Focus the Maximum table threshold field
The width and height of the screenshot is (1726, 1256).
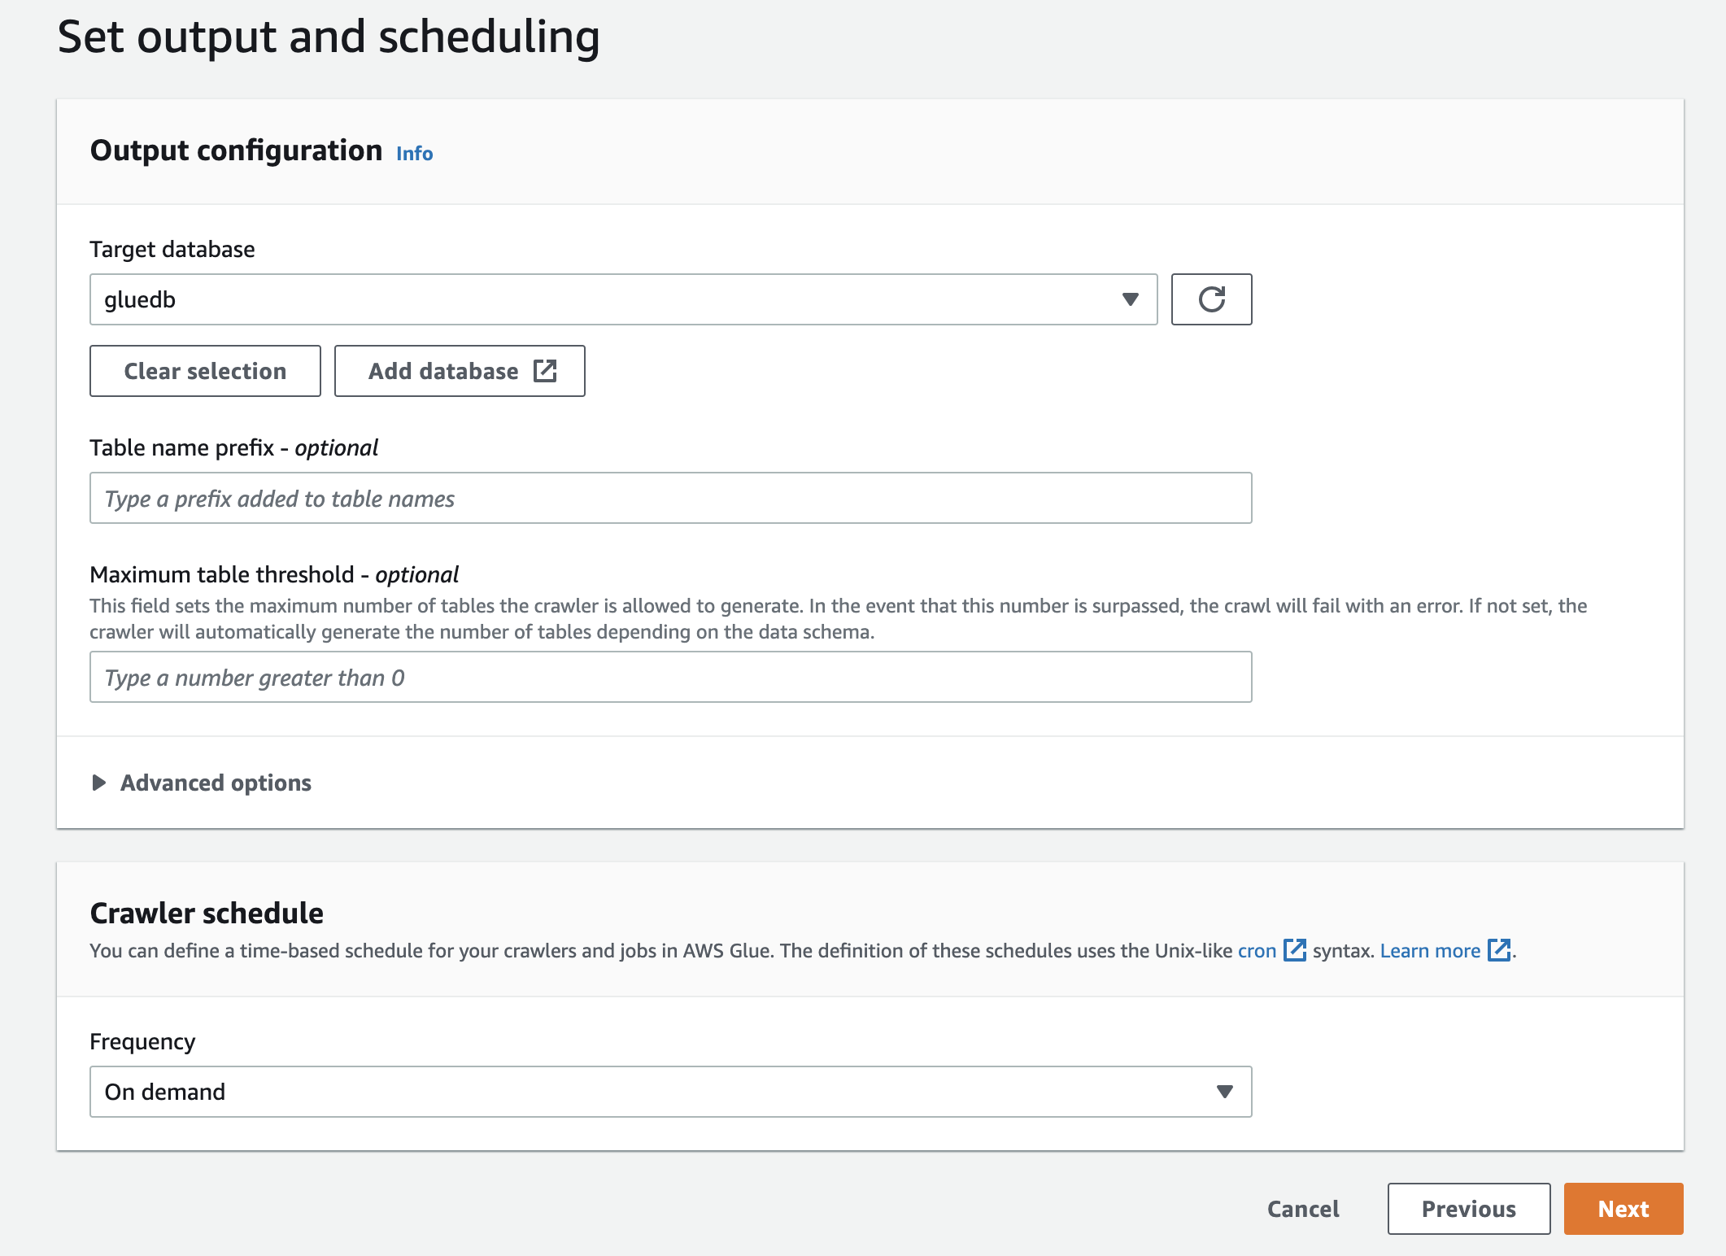point(670,677)
